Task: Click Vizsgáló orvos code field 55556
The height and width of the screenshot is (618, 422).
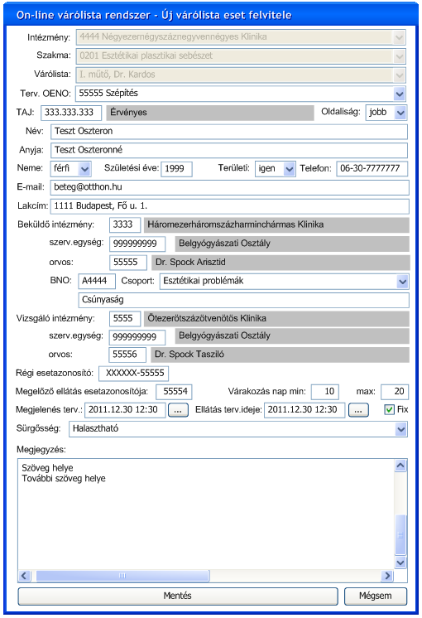Action: [127, 355]
